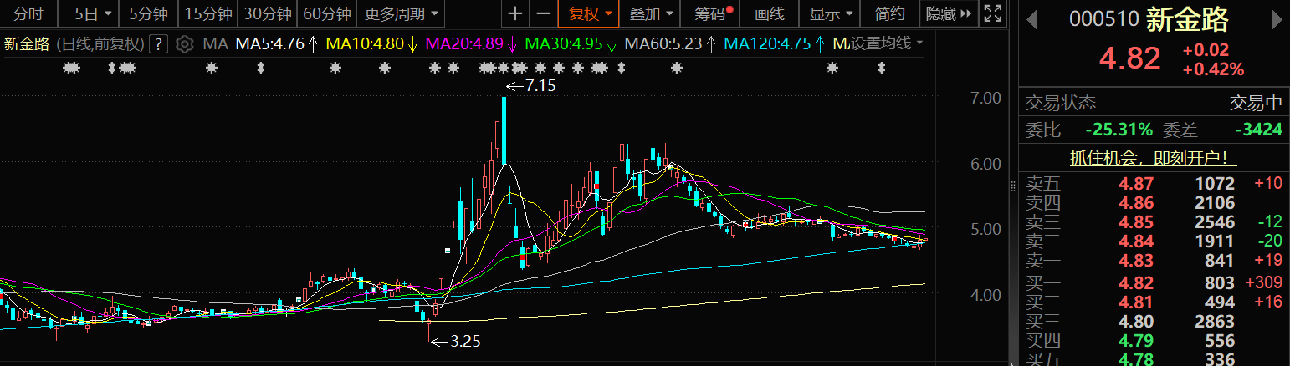Viewport: 1290px width, 366px height.
Task: Click the 抓住机会,即刻开户 link
Action: click(1154, 158)
